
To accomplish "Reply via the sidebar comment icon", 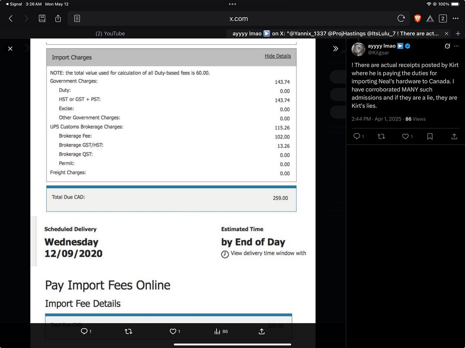I will pos(357,136).
